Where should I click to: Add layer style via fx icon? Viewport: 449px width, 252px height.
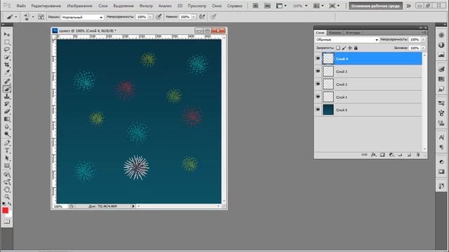point(373,155)
